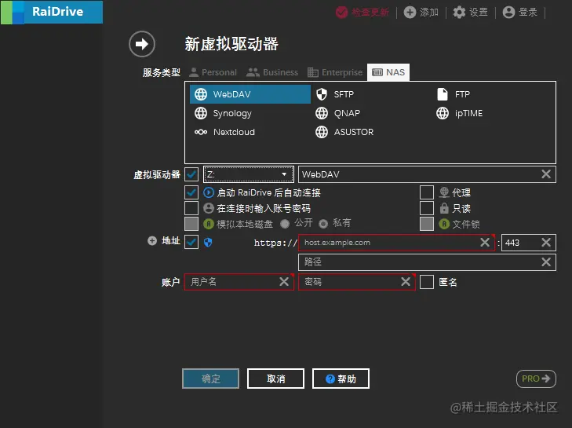Open the Add (添加) plus icon
This screenshot has height=428, width=572.
pos(410,13)
